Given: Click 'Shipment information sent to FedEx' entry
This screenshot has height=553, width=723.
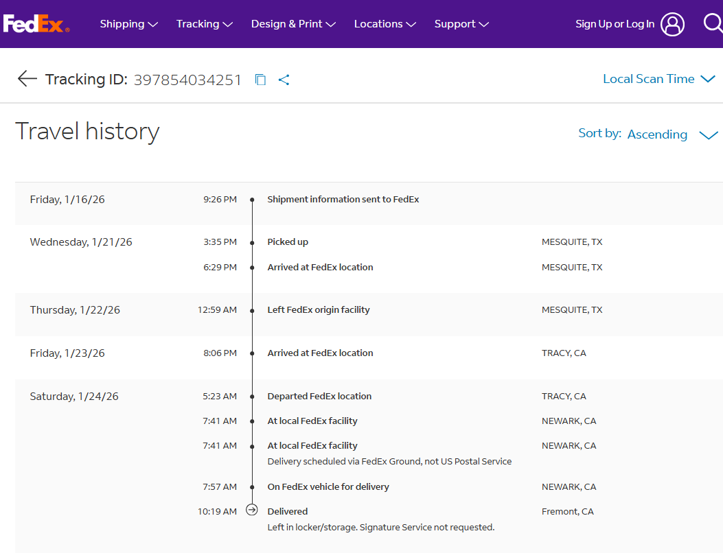Looking at the screenshot, I should coord(343,200).
